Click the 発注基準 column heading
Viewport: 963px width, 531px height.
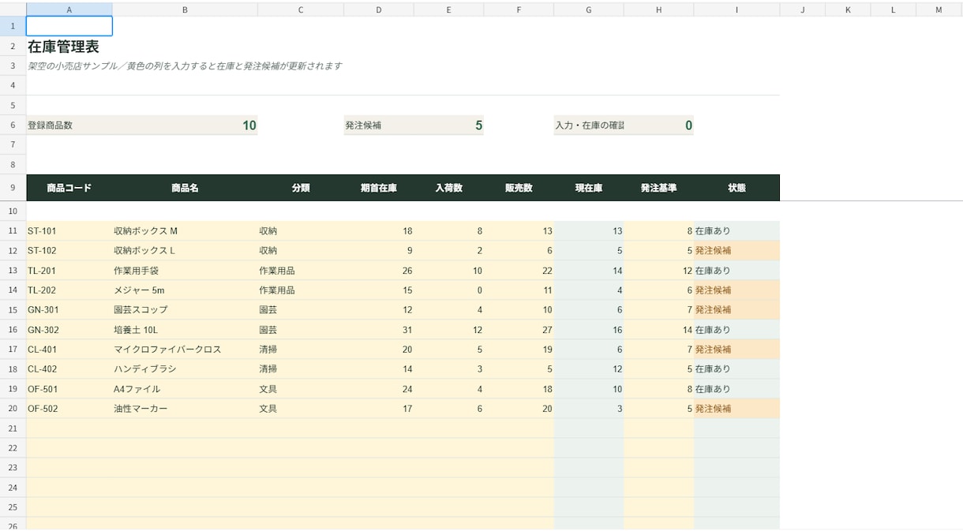pos(658,188)
